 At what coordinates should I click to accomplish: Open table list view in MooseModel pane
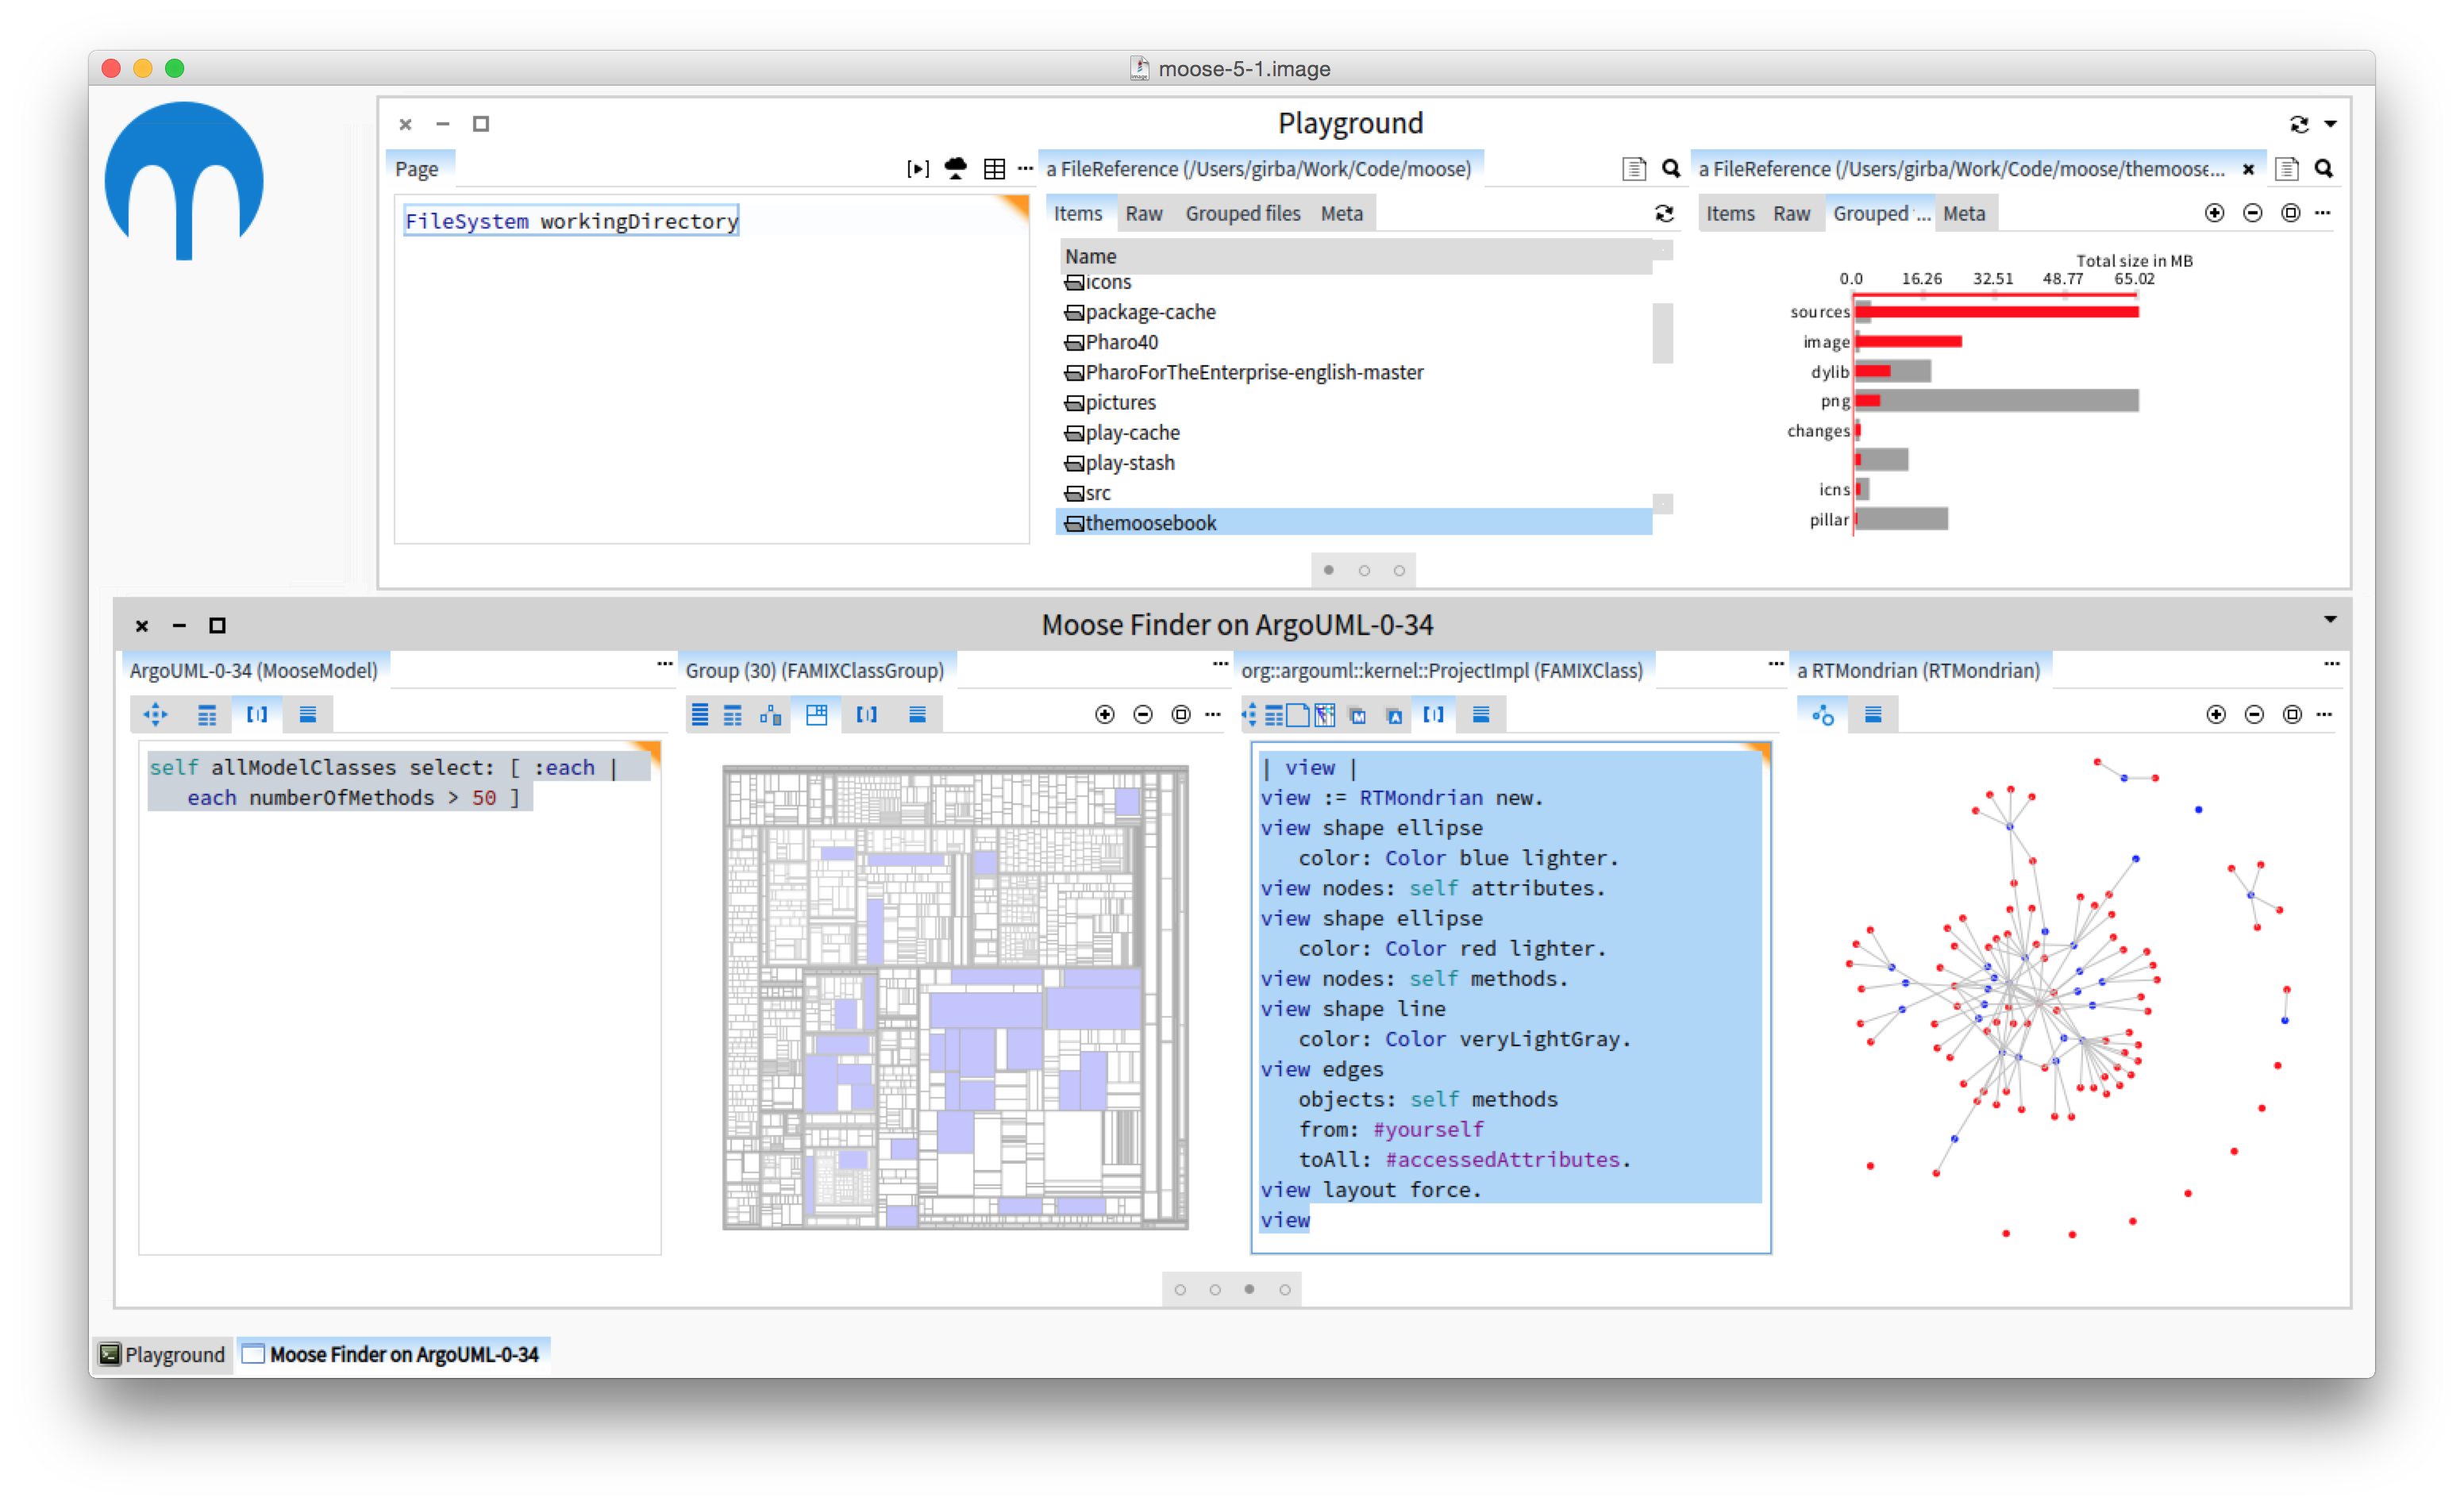(x=206, y=714)
